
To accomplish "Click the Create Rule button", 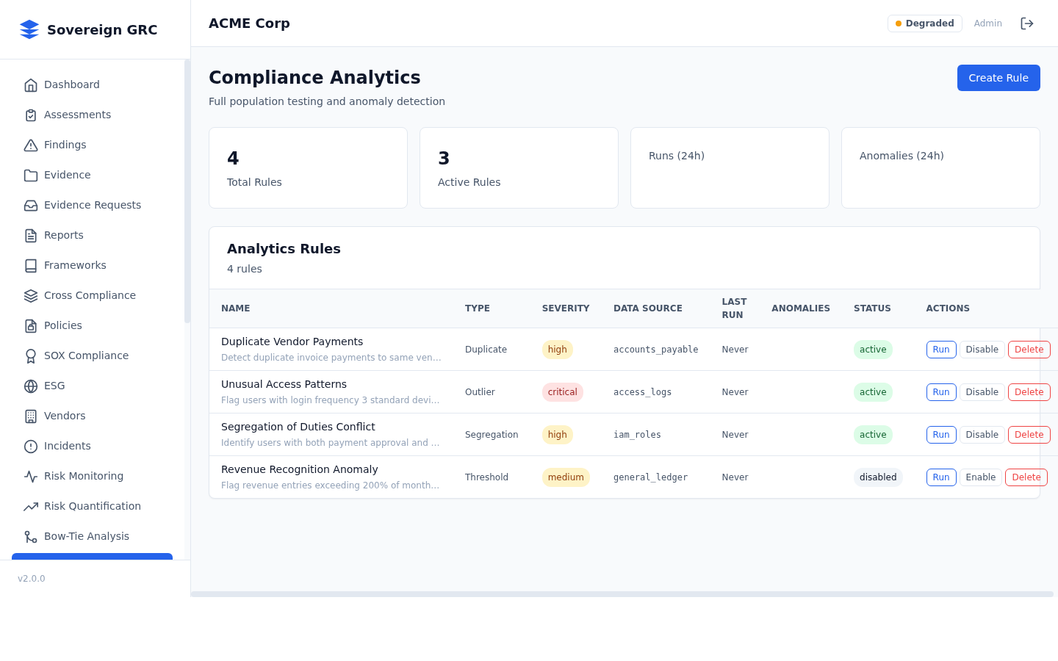I will [998, 78].
